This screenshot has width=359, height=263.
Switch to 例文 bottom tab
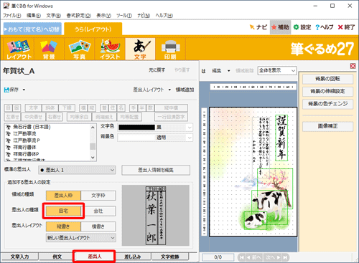57,257
